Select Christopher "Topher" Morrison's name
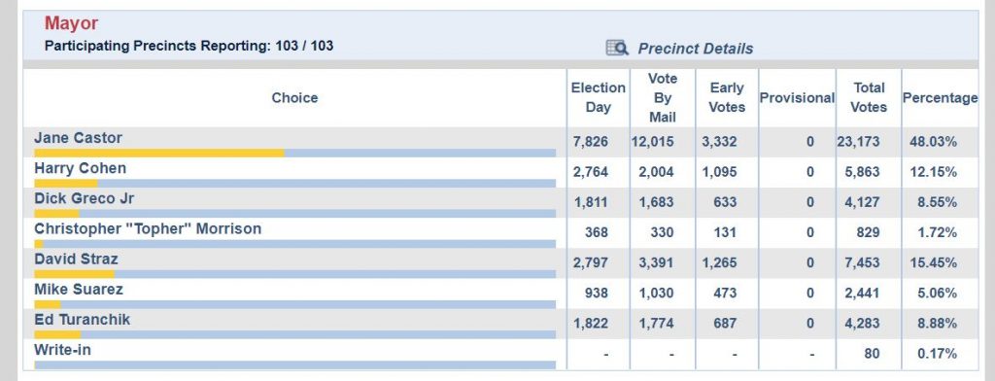 click(x=148, y=228)
